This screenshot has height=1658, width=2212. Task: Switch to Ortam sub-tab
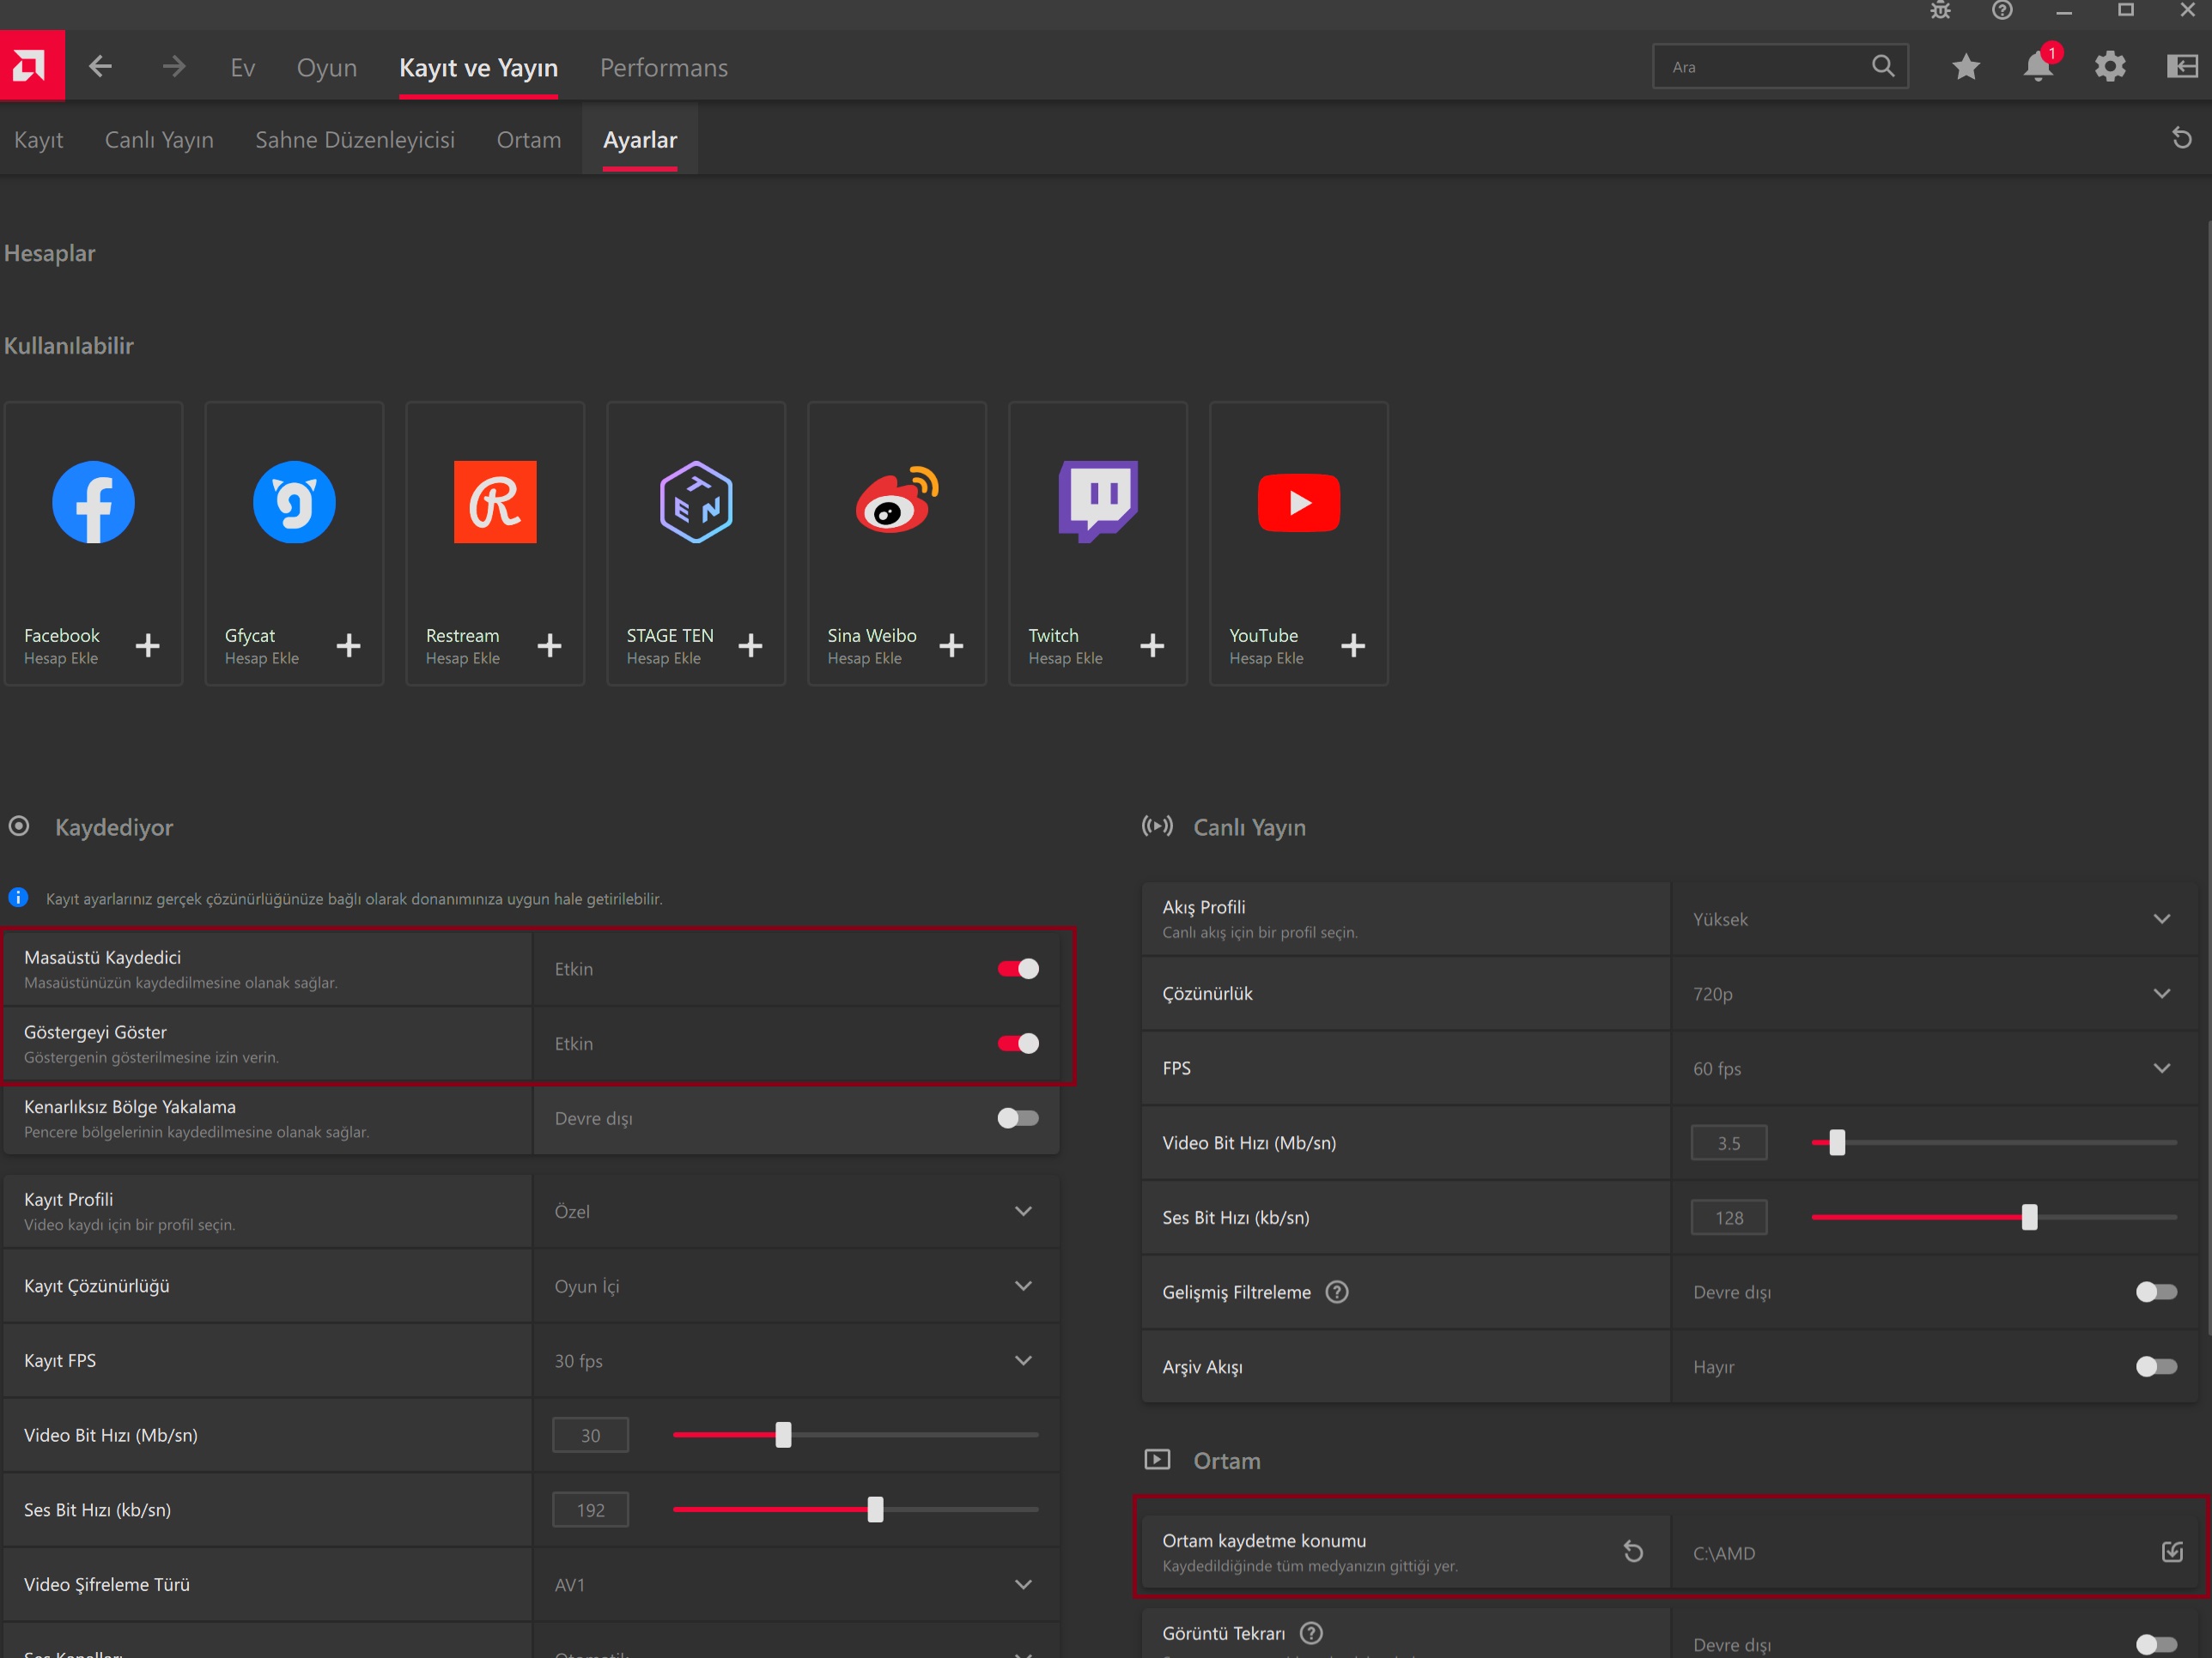[529, 140]
